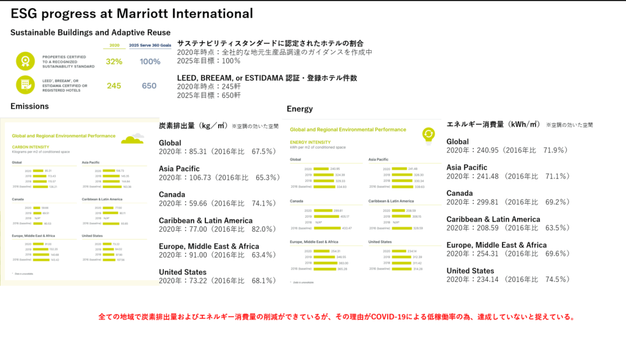Click the line '2020年:241.48(2016年比 71.1%)'
Viewport: 626px width, 353px height.
[x=509, y=176]
